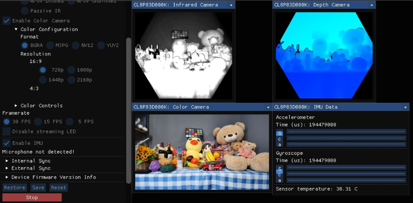Click the Save button

38,188
